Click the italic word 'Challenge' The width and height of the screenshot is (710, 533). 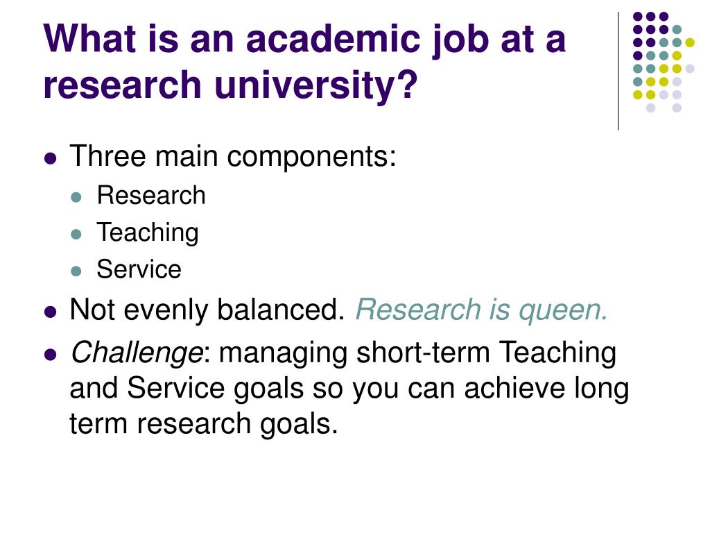(136, 353)
